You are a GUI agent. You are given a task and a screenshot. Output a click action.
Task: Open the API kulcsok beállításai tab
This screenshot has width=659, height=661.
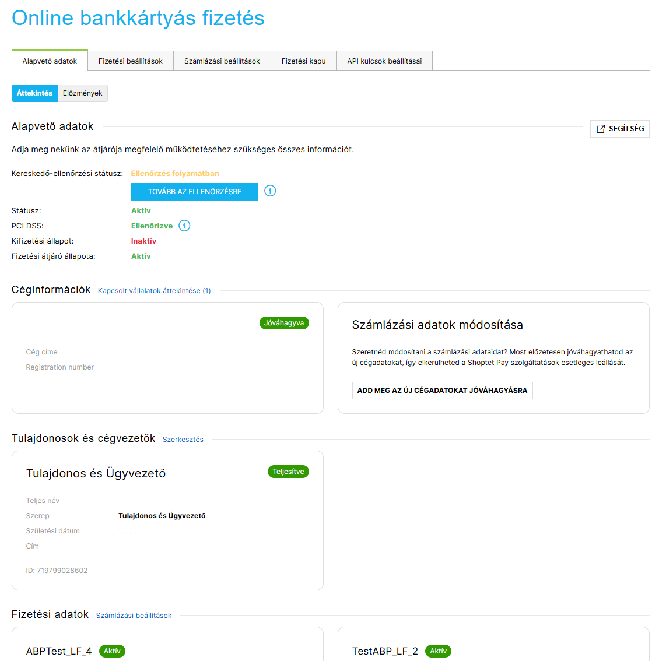384,61
